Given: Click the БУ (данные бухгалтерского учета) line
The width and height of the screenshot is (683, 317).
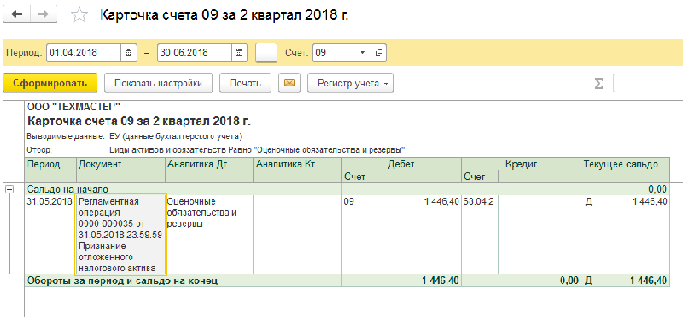Looking at the screenshot, I should tap(176, 136).
